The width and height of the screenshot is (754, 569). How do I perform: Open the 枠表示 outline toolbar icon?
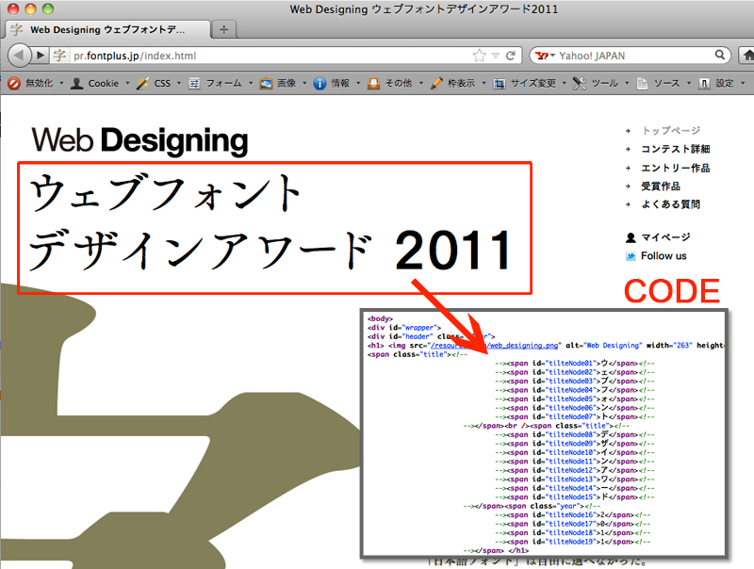point(436,84)
